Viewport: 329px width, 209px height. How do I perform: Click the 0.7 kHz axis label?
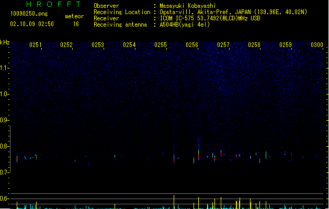(x=4, y=172)
